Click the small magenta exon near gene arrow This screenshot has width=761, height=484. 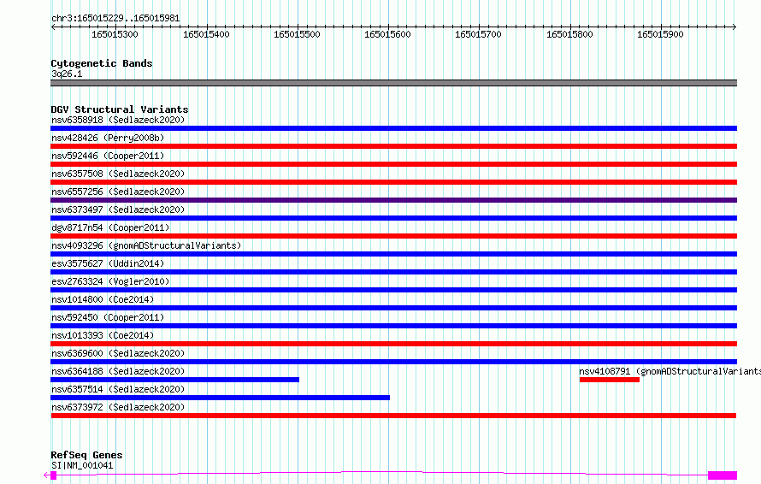click(54, 475)
